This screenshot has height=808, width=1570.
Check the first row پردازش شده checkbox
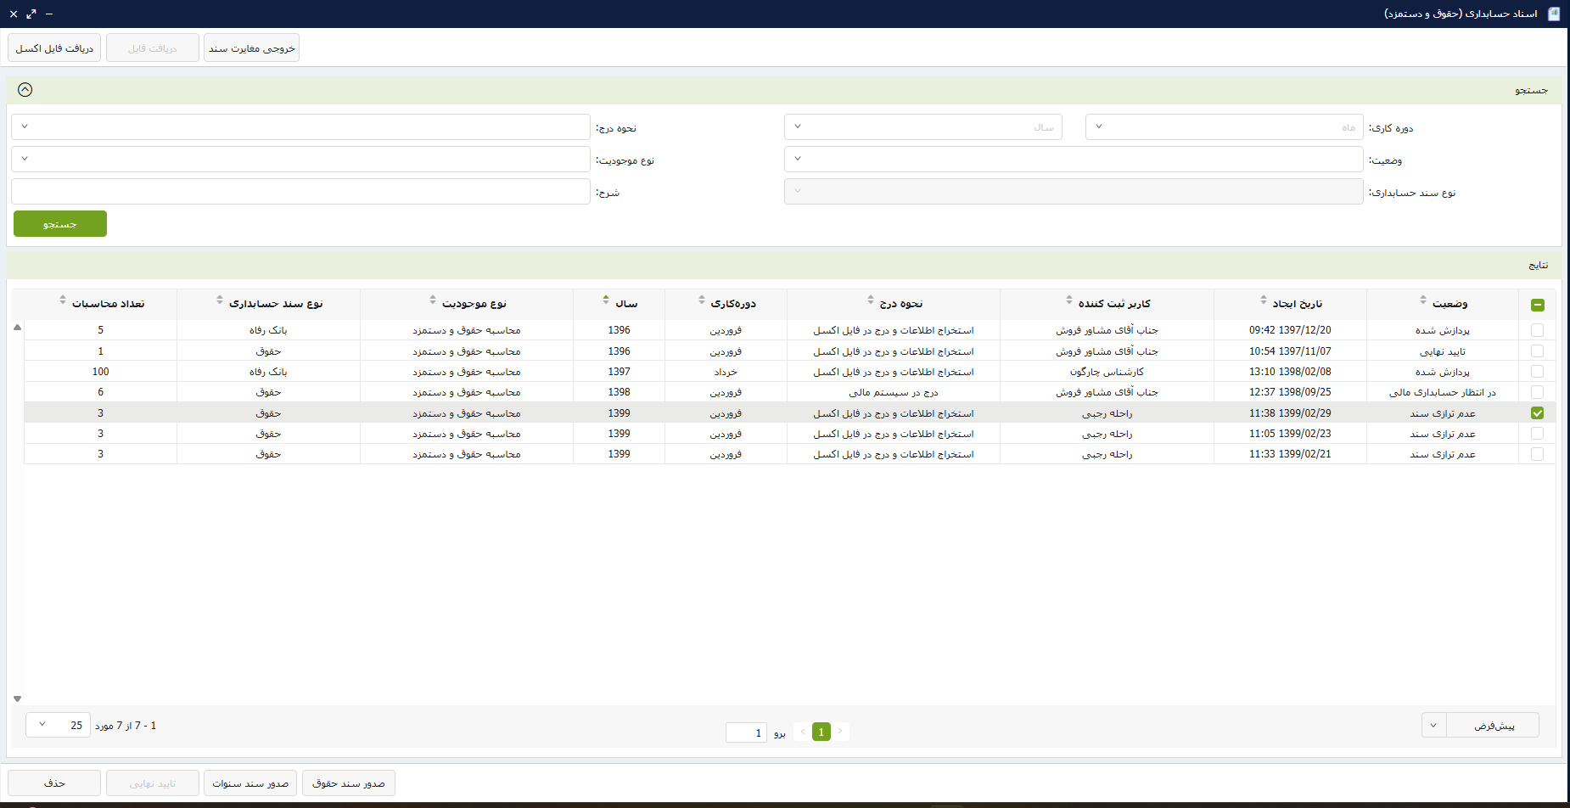1537,330
